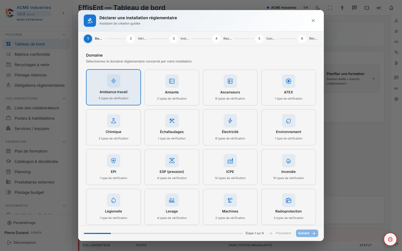Image resolution: width=402 pixels, height=251 pixels.
Task: Select the Radioprotection domain card
Action: tap(288, 207)
